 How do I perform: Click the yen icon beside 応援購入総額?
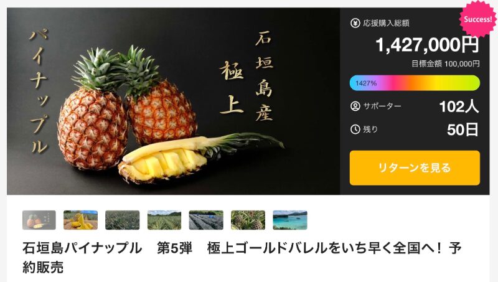(x=355, y=23)
